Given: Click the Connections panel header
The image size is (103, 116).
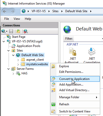Looking at the screenshot, I should pos(30,25).
